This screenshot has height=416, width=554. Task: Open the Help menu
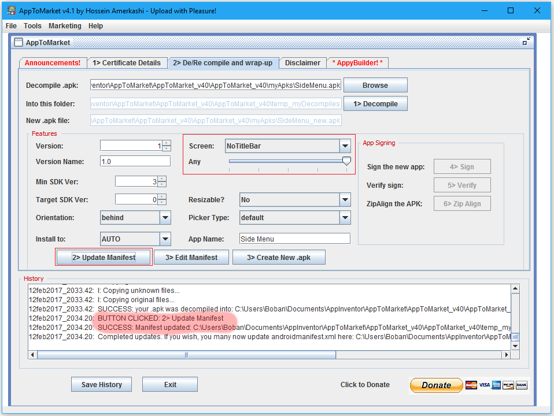[96, 26]
